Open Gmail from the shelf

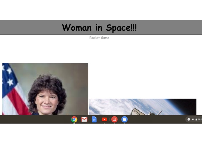(84, 119)
